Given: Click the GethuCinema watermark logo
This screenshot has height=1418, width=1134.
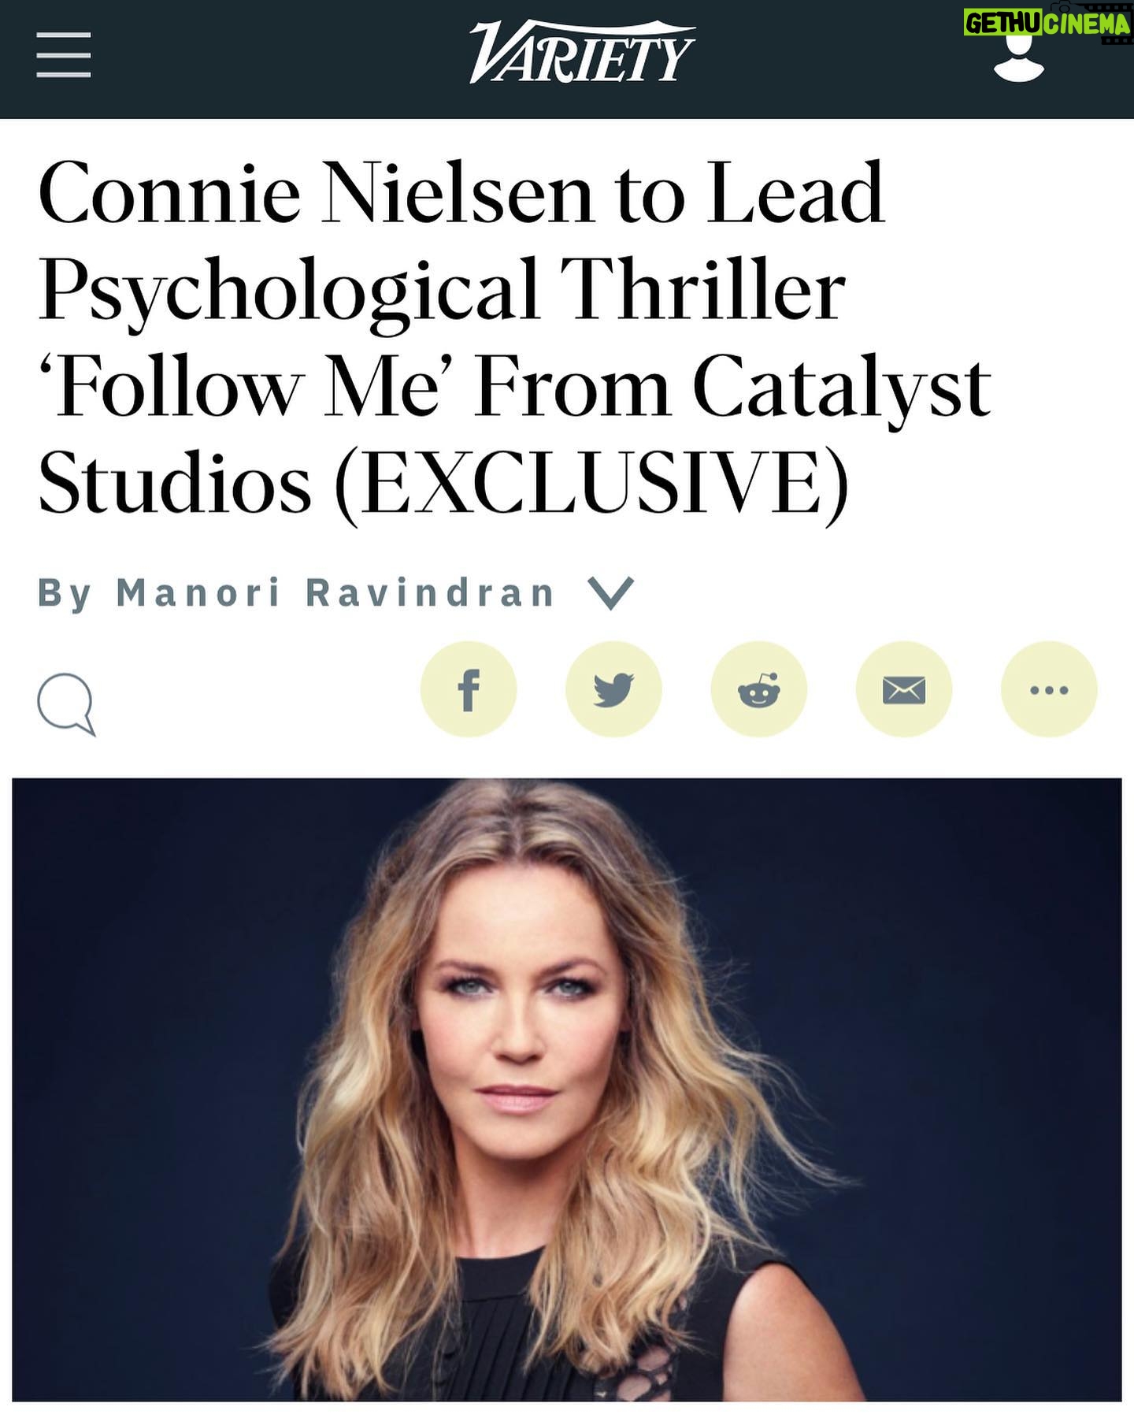Looking at the screenshot, I should 1047,24.
